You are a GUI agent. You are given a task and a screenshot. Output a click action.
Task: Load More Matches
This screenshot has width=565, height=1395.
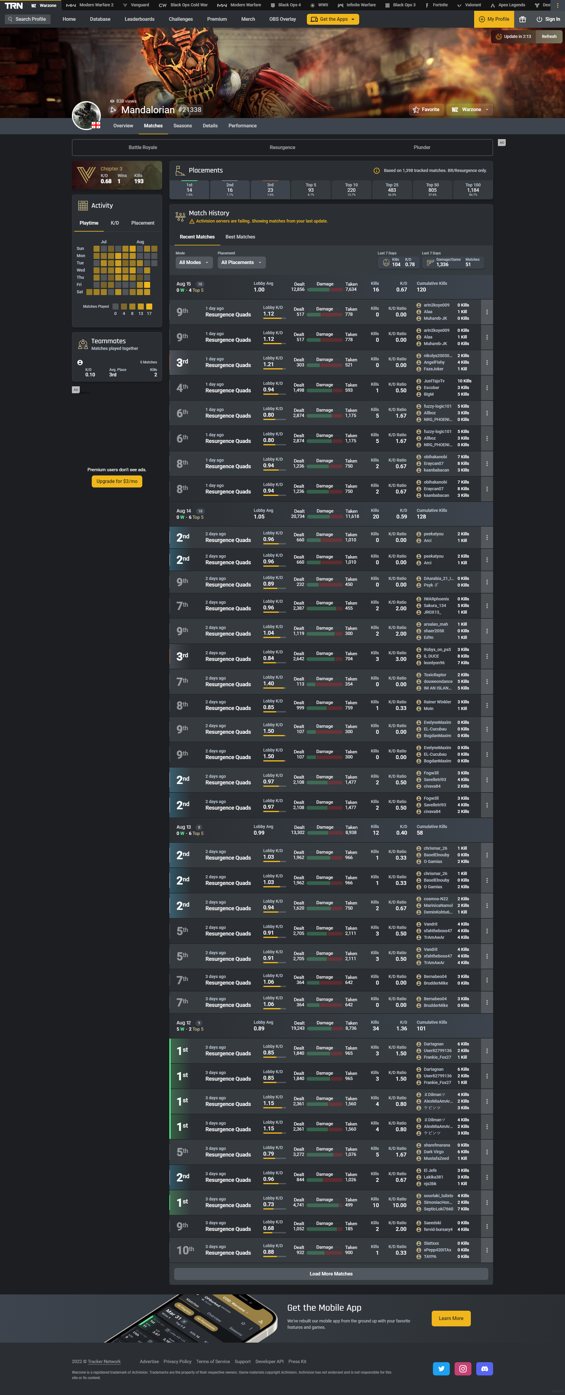click(331, 1274)
